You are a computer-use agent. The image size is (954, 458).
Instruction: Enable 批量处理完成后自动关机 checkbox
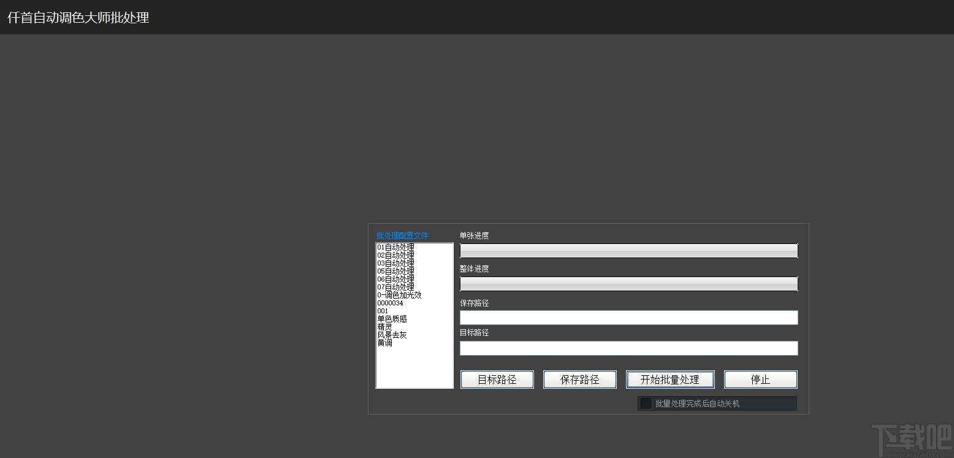646,403
